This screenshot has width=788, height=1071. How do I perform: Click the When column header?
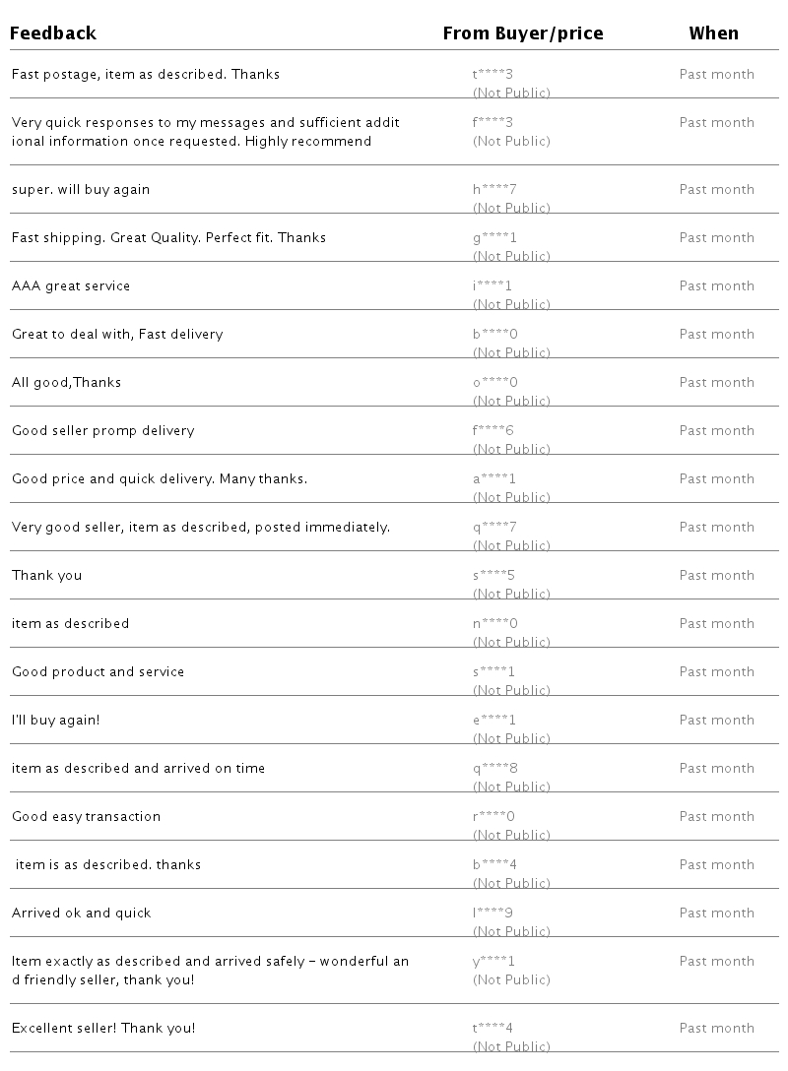click(713, 33)
